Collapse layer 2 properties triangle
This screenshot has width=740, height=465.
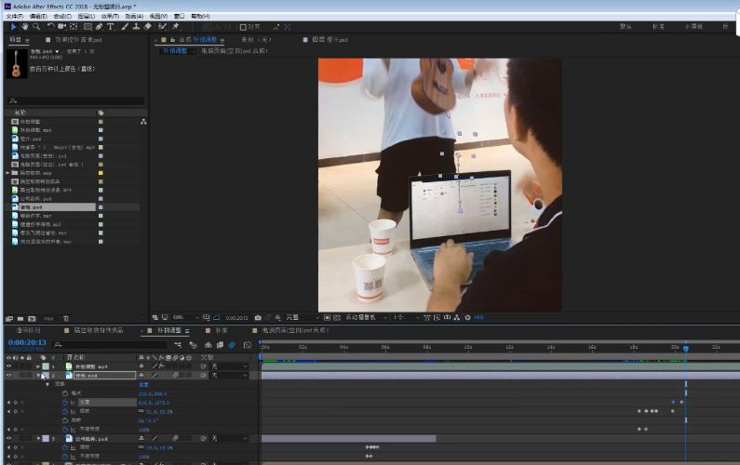(38, 376)
